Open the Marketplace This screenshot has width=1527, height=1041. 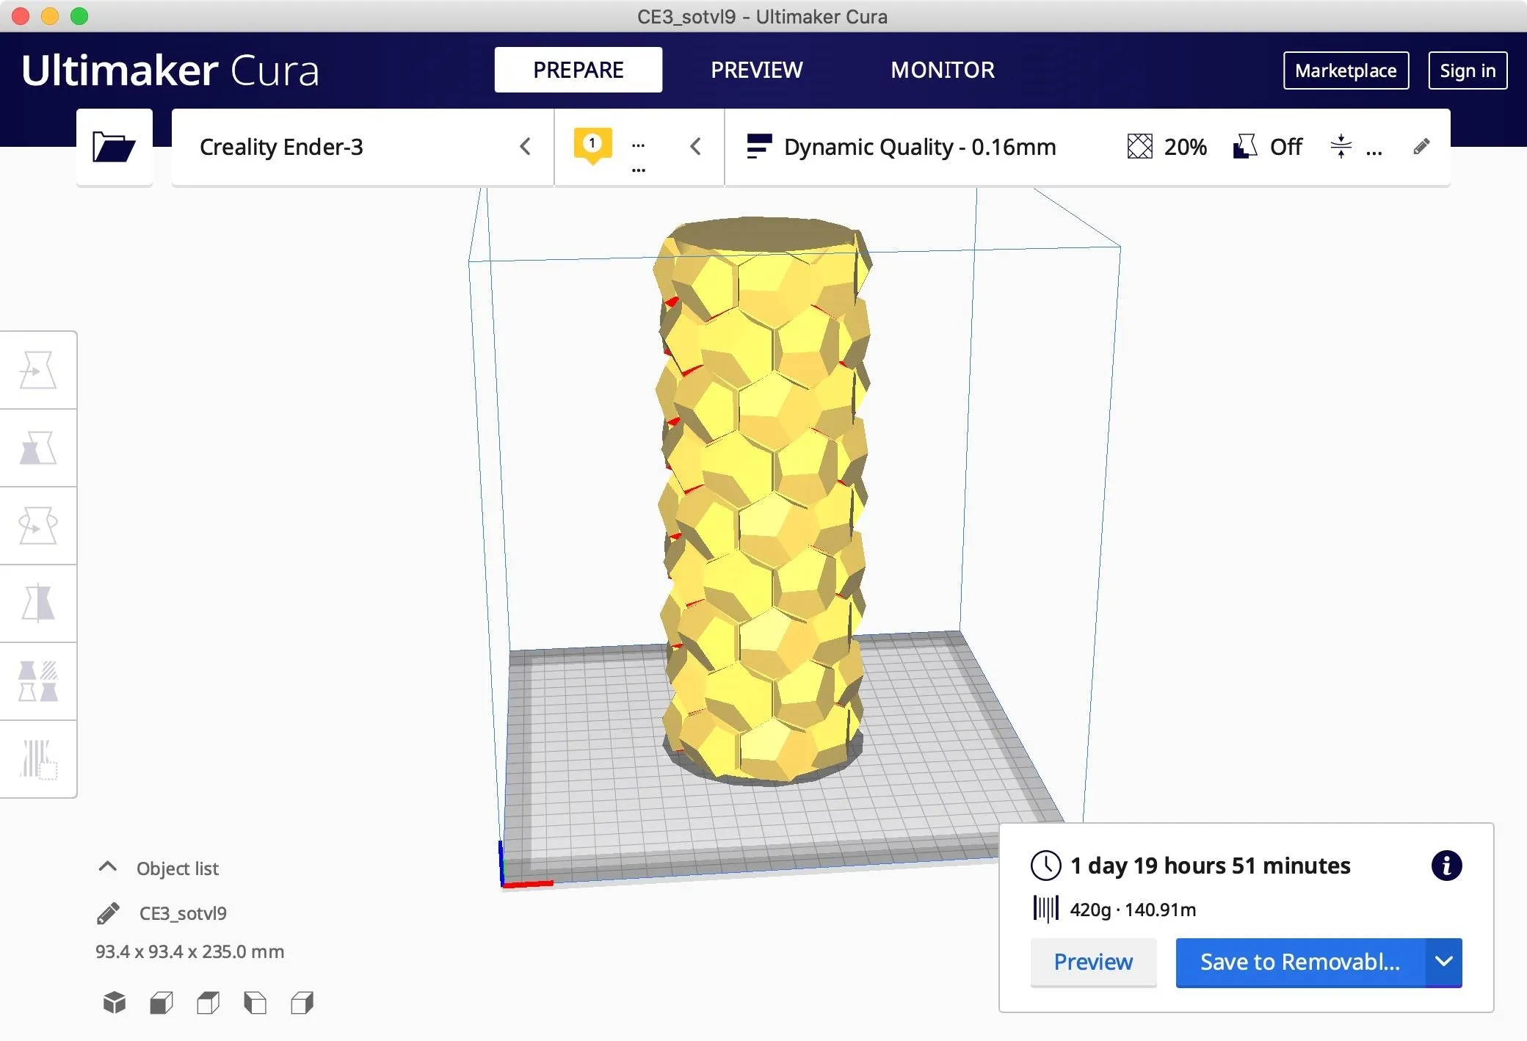coord(1346,70)
